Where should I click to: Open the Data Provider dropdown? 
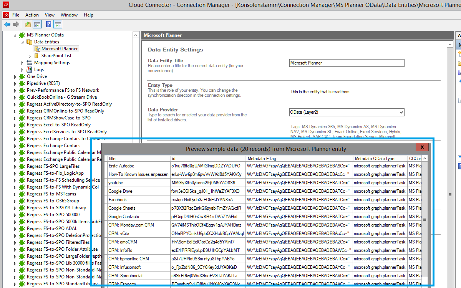pyautogui.click(x=401, y=112)
